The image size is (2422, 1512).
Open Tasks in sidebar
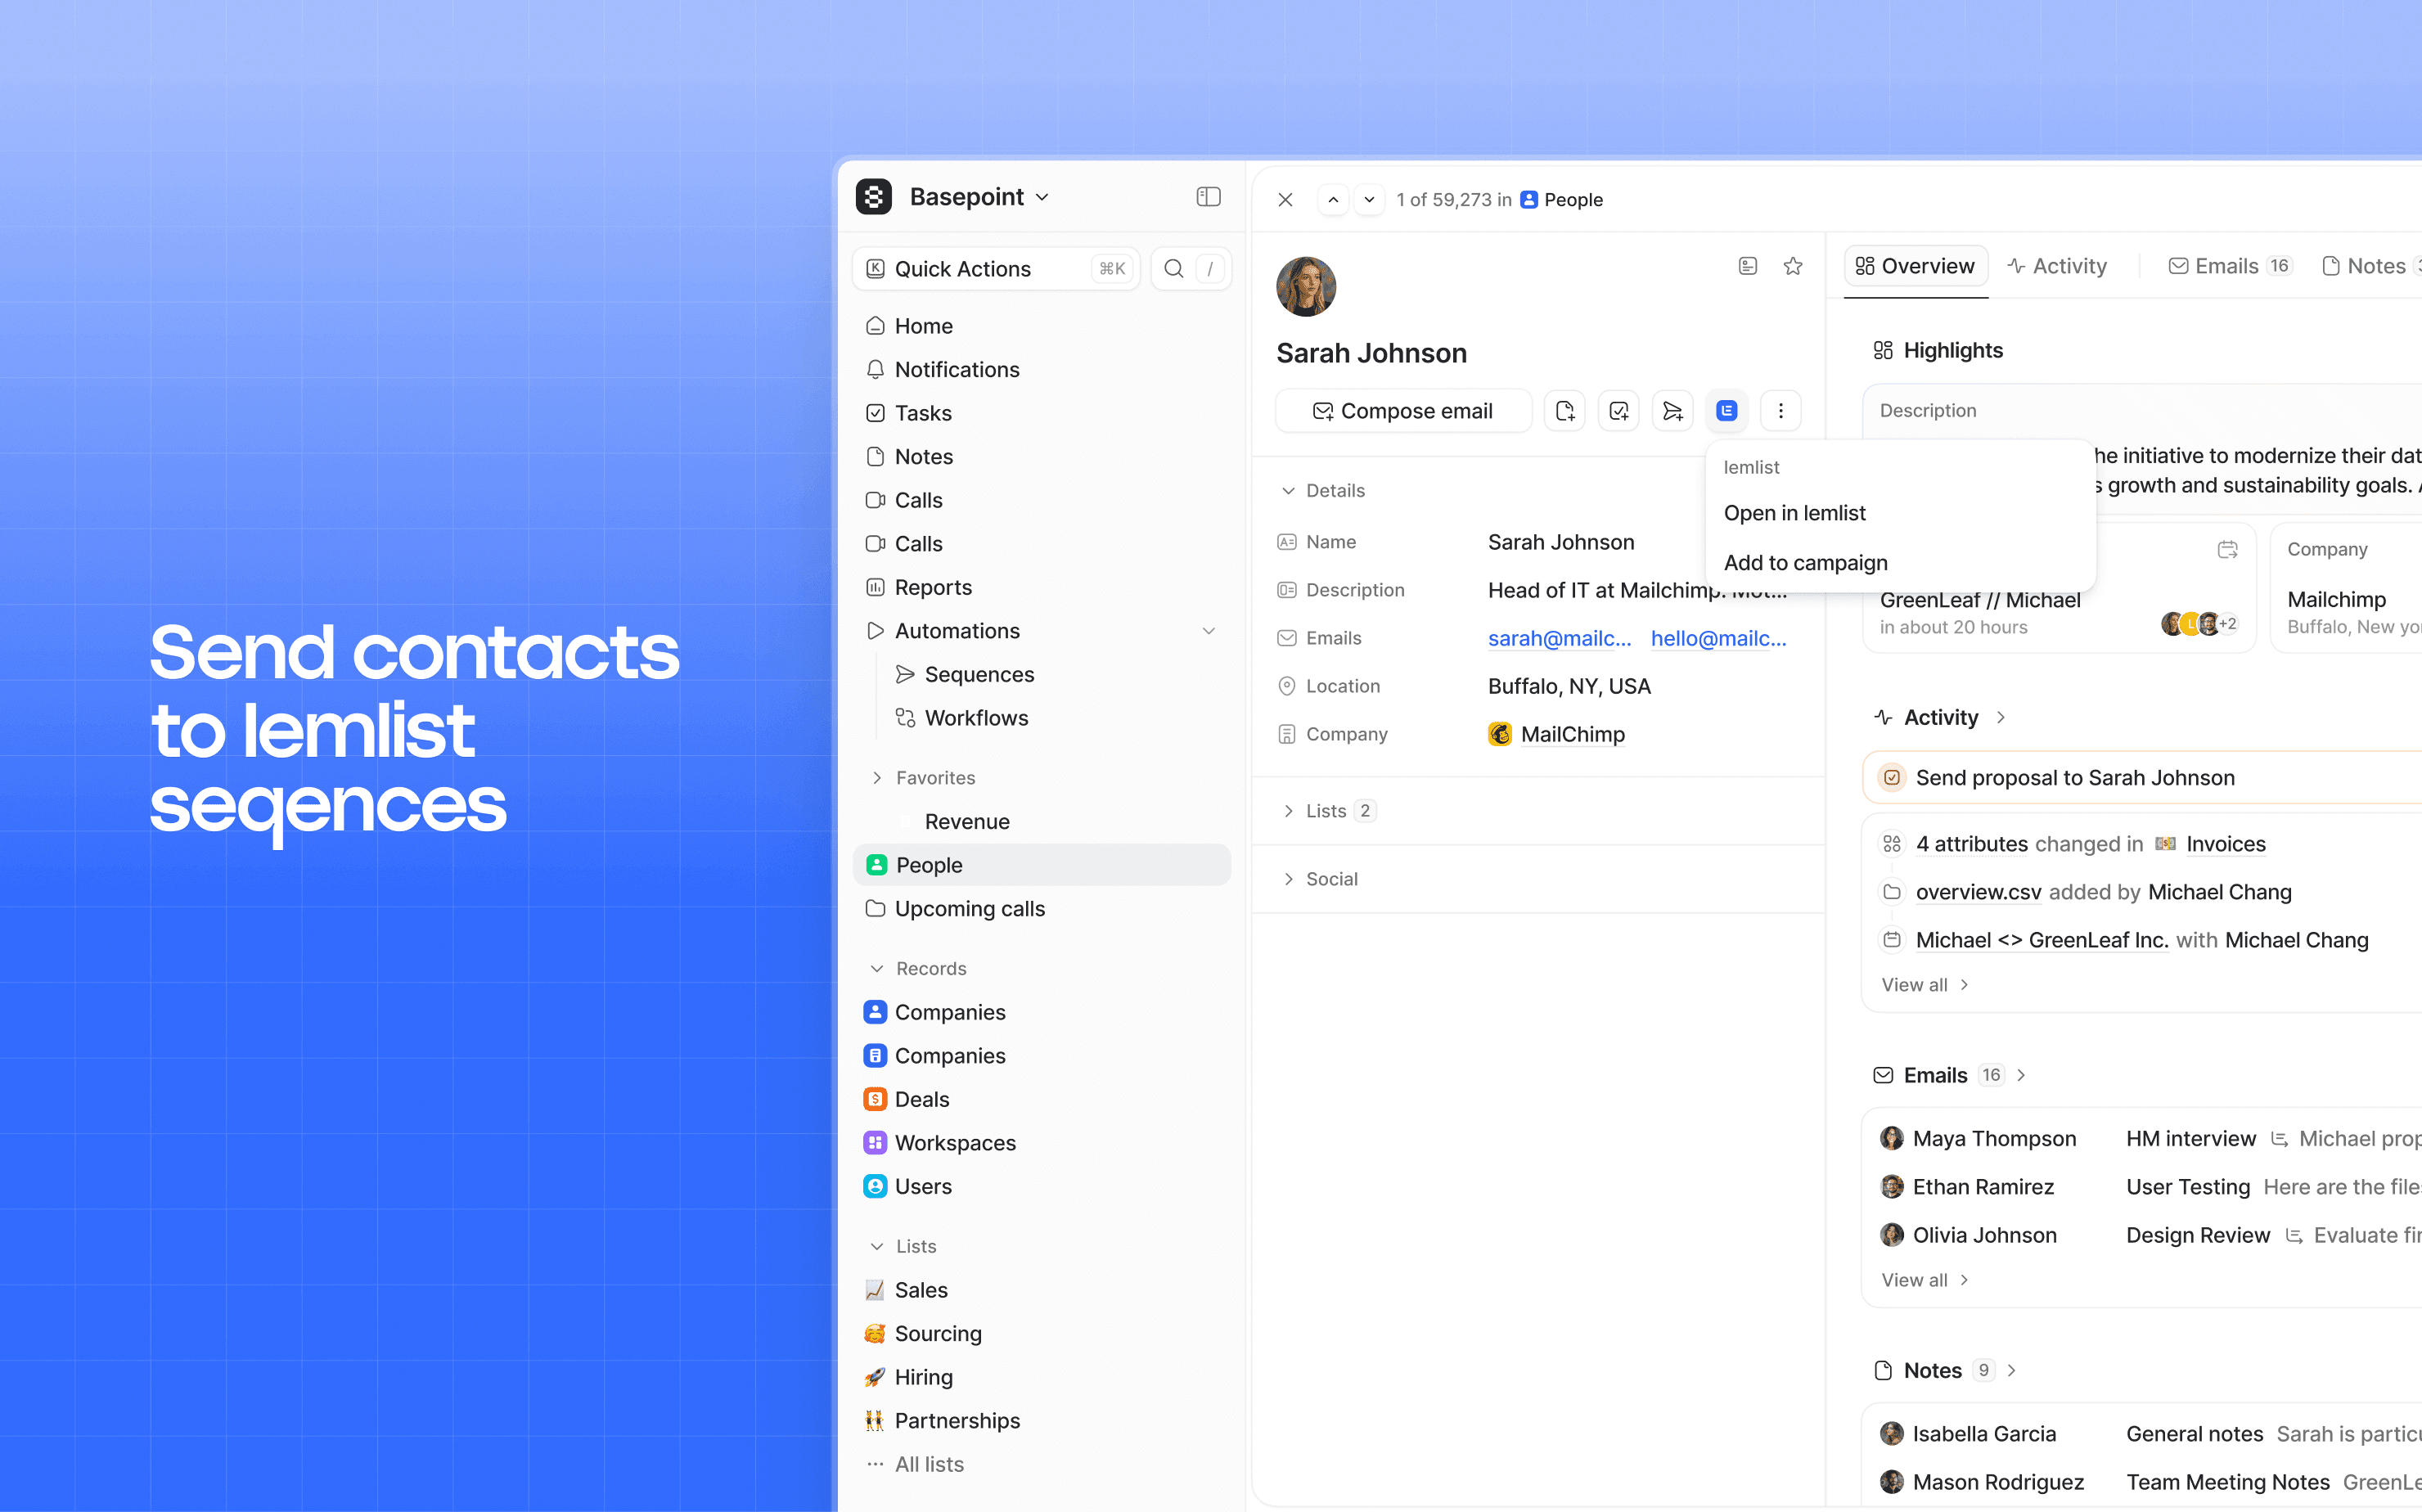(1041, 413)
